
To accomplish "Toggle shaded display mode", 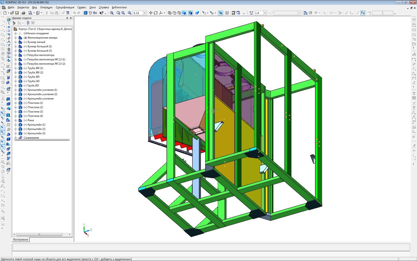I will tap(184, 13).
